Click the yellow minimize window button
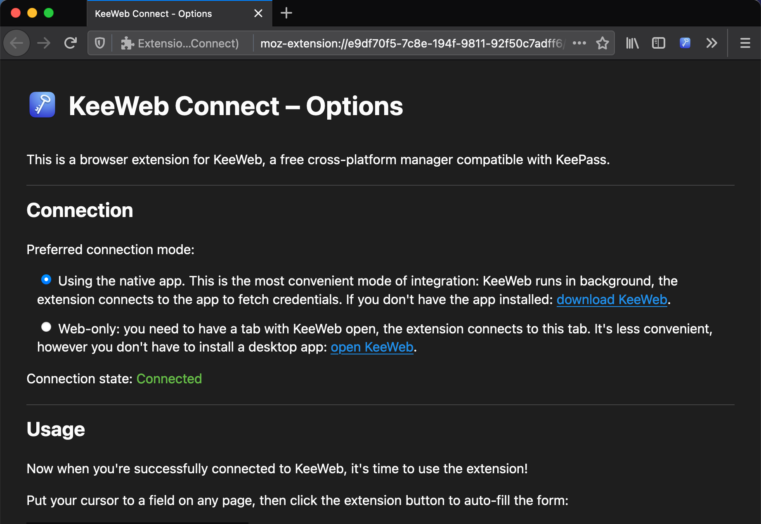This screenshot has width=761, height=524. (x=32, y=13)
